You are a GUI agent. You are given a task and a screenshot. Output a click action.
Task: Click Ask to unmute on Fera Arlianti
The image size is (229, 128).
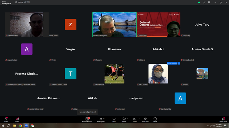[172, 63]
